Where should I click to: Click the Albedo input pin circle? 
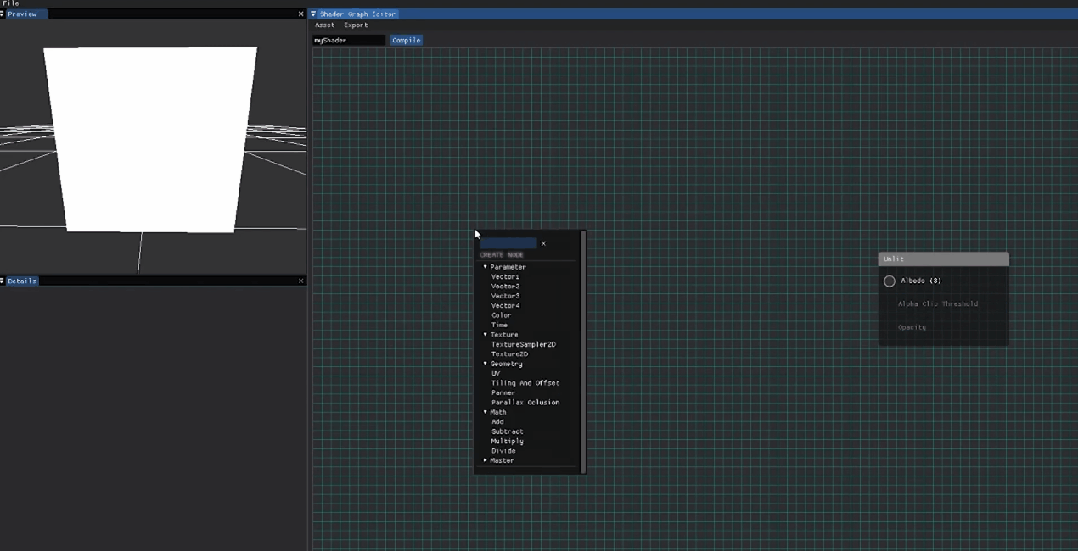point(890,281)
